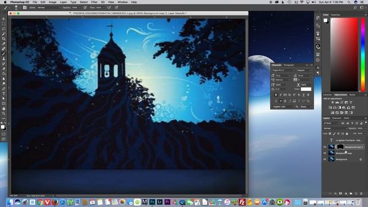Open the layer Opacity dropdown
The image size is (368, 207).
pyautogui.click(x=365, y=128)
